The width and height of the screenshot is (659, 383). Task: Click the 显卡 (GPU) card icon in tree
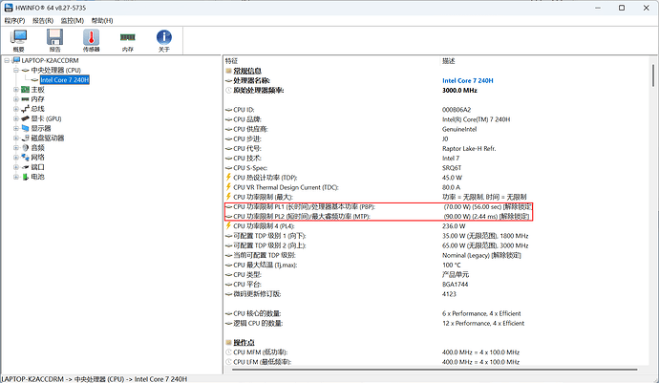[24, 118]
